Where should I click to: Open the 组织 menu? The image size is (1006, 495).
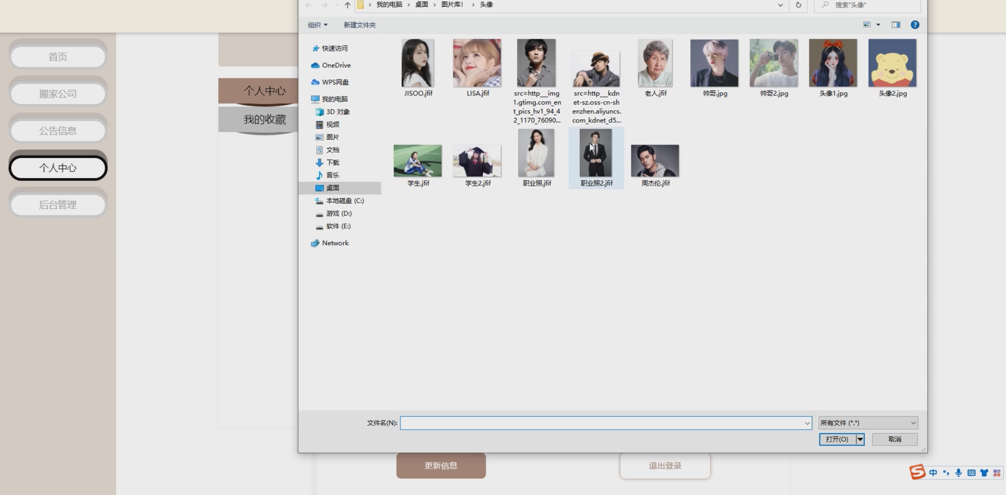coord(318,25)
